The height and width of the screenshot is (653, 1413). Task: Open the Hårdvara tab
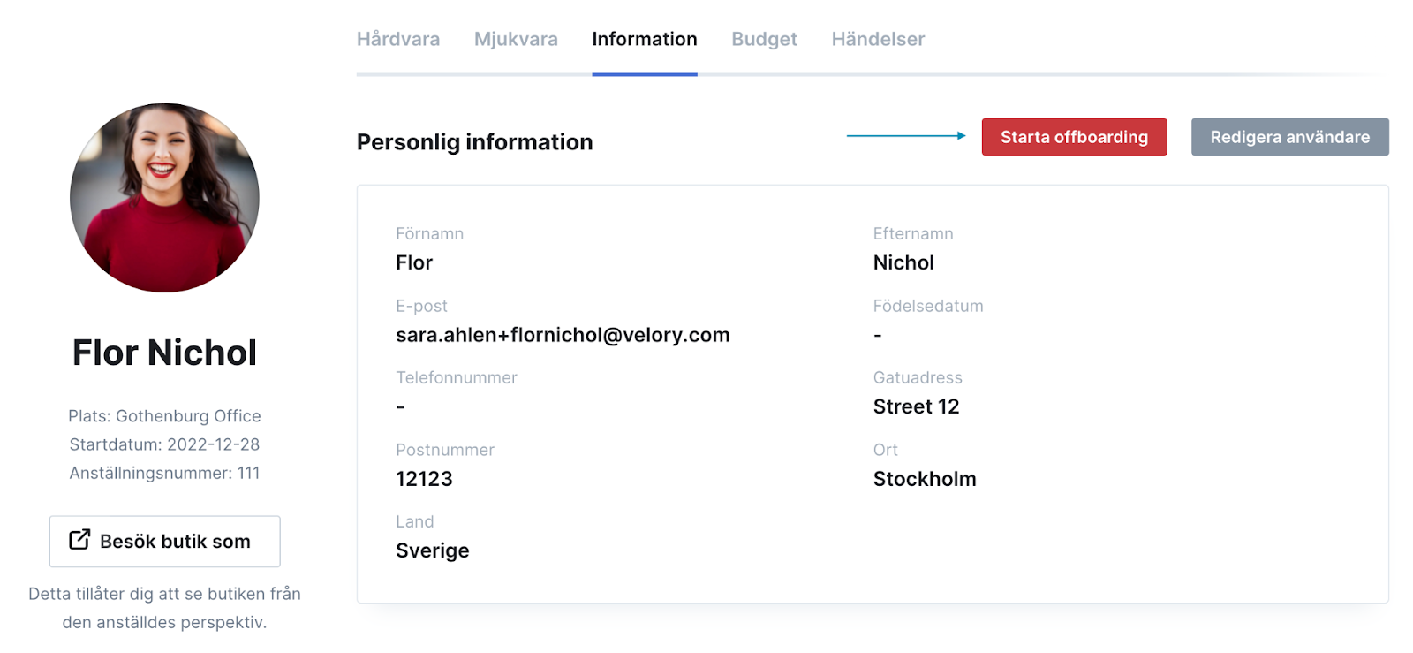[398, 39]
